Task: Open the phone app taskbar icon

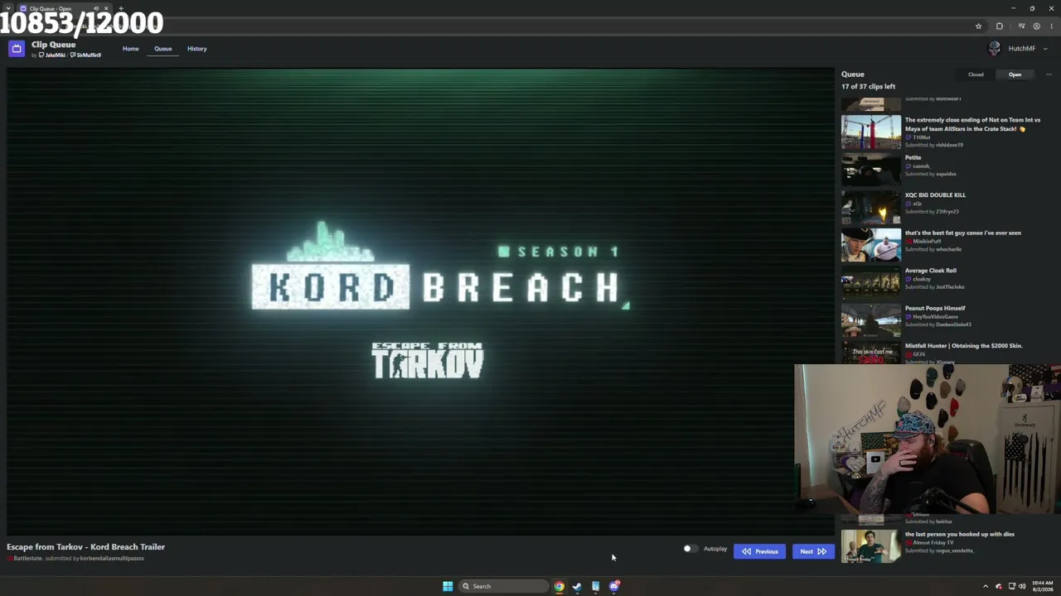Action: point(595,586)
